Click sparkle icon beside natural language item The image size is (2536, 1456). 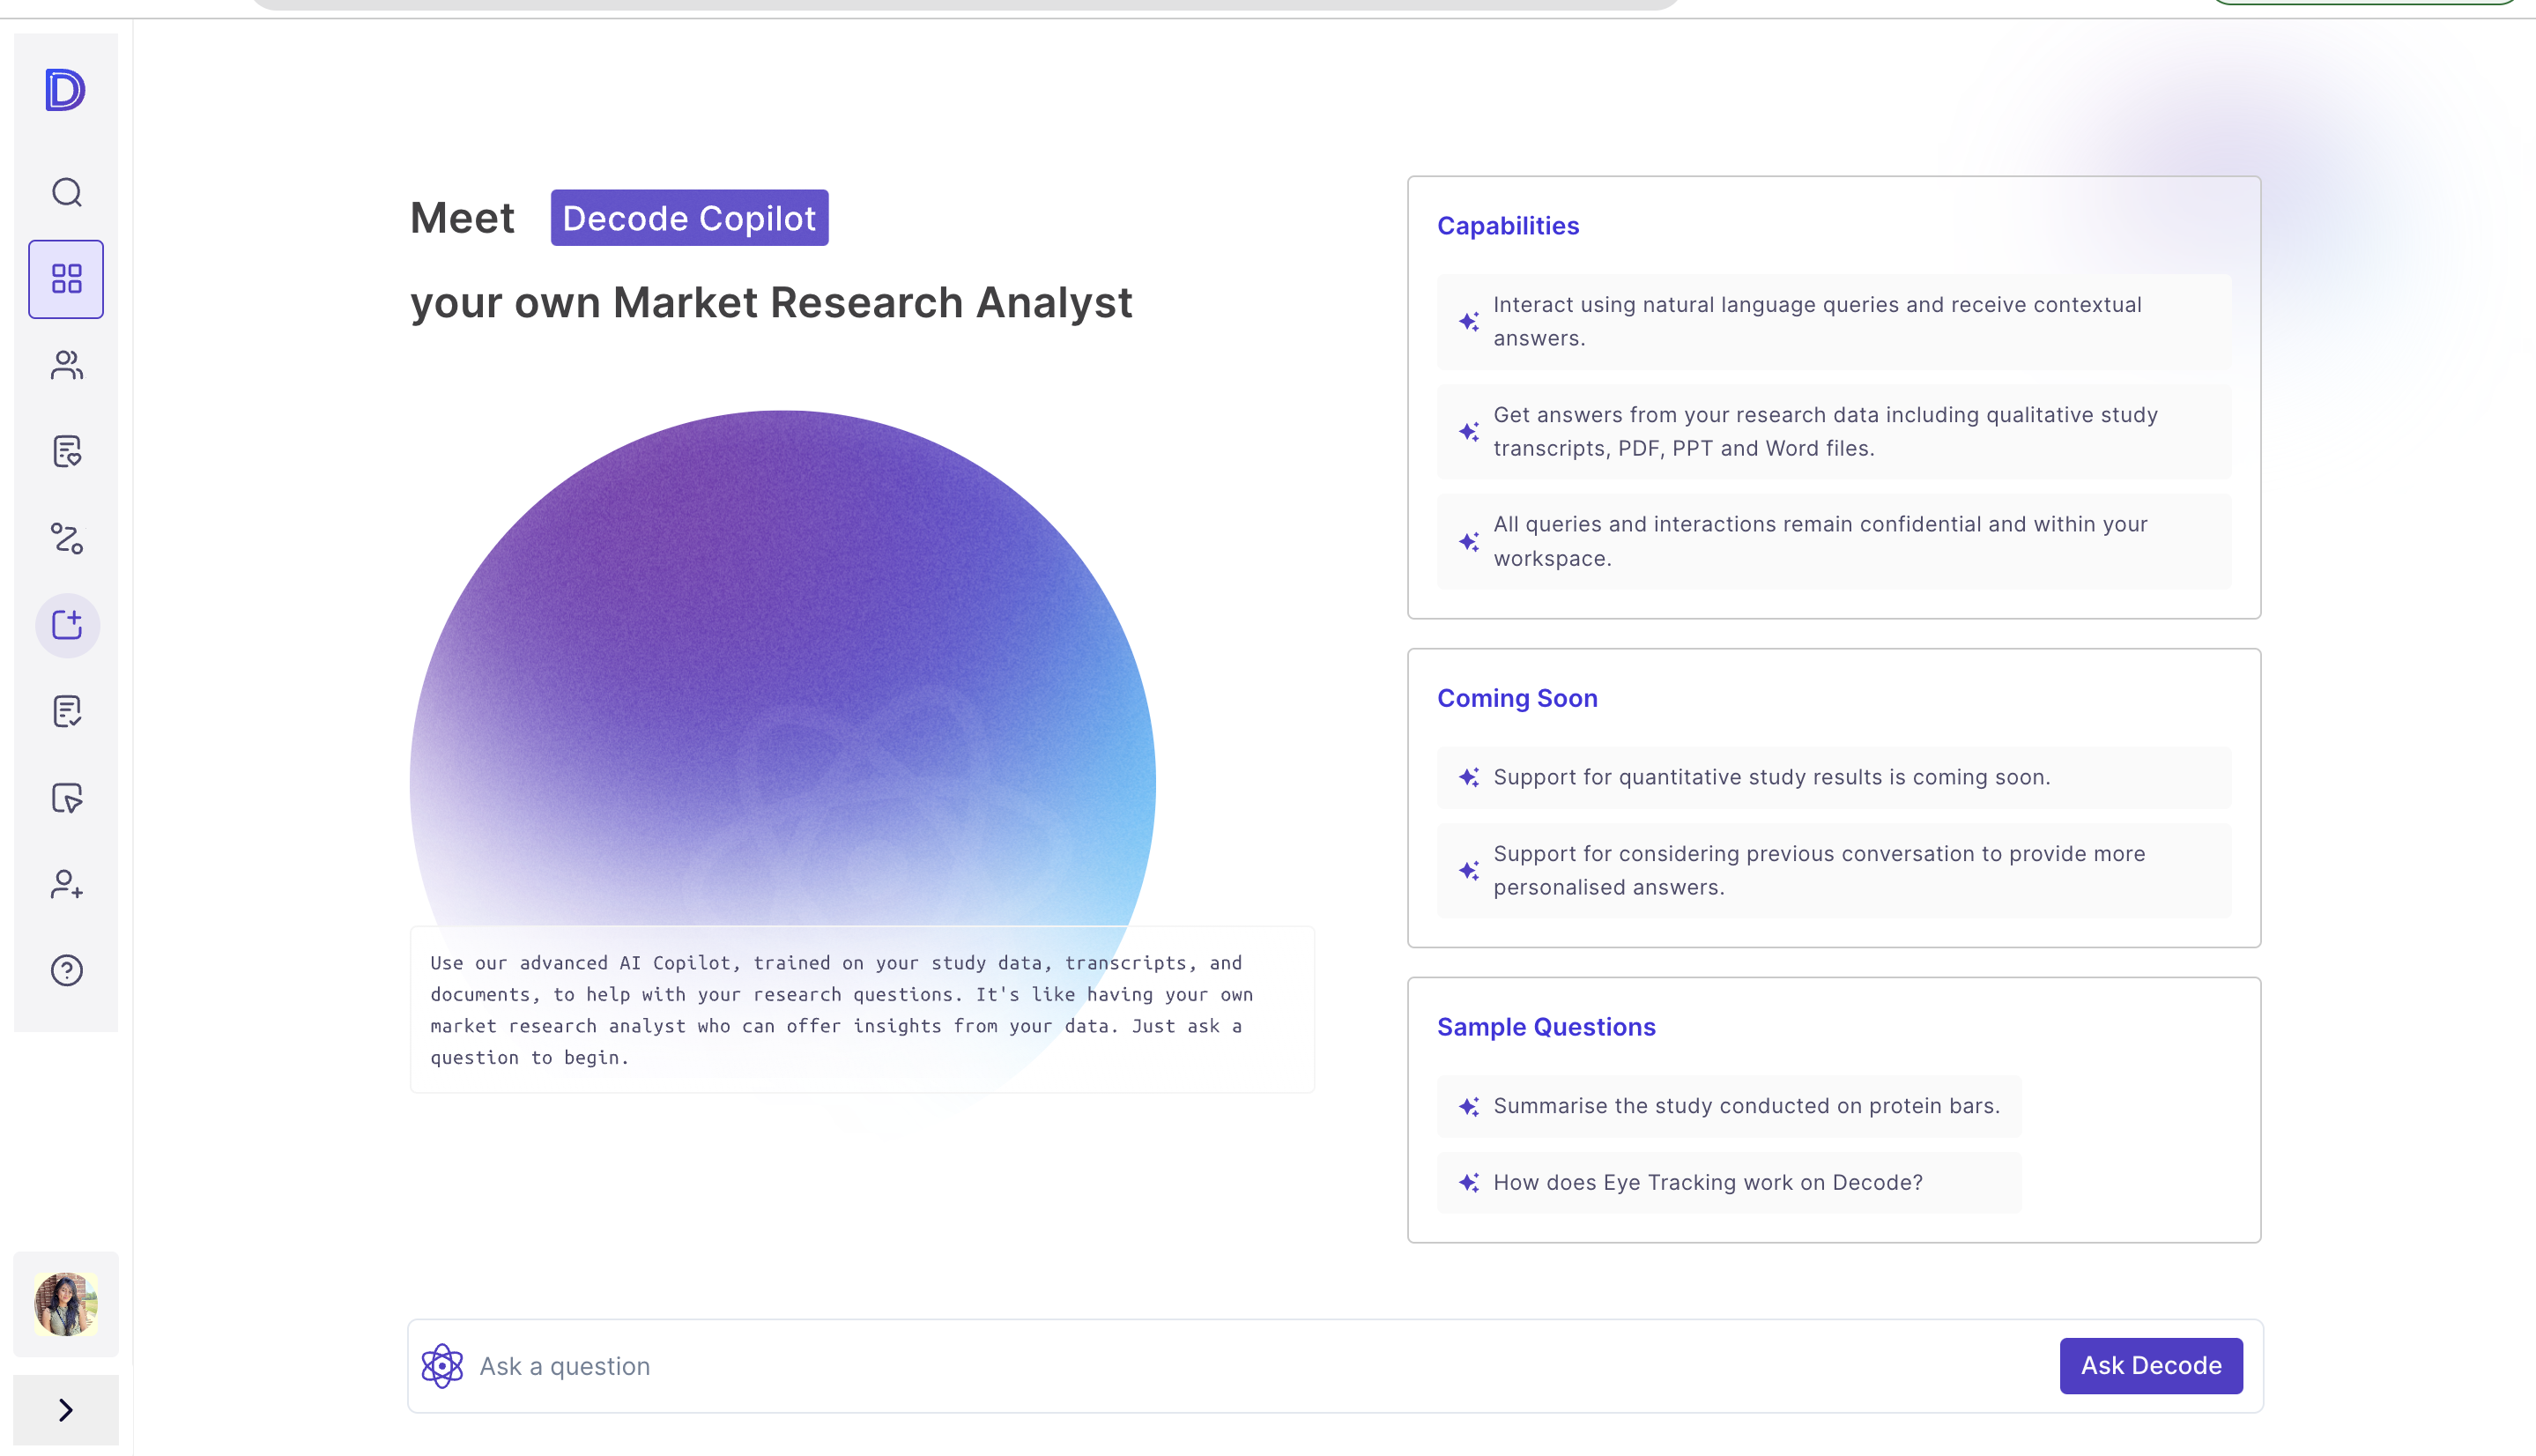click(x=1468, y=322)
